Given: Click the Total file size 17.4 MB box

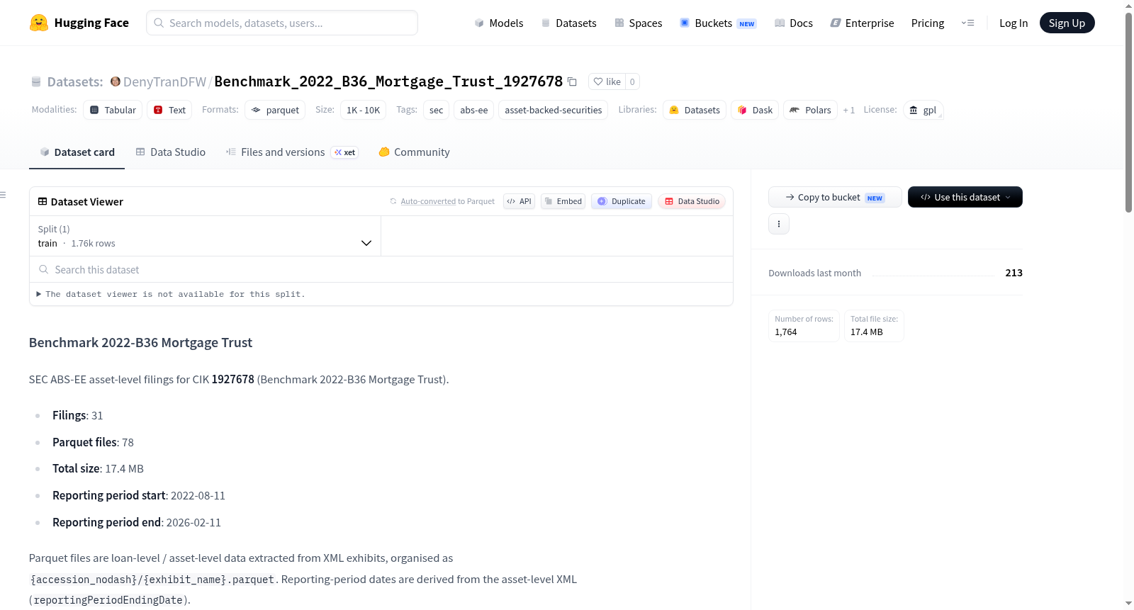Looking at the screenshot, I should (874, 326).
